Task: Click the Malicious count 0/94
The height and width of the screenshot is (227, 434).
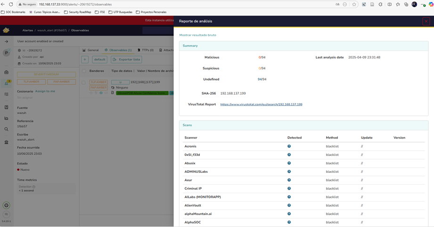Action: [x=262, y=57]
